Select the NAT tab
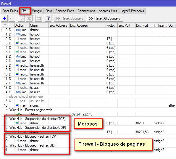Screen dimensions: 176x159 25,11
